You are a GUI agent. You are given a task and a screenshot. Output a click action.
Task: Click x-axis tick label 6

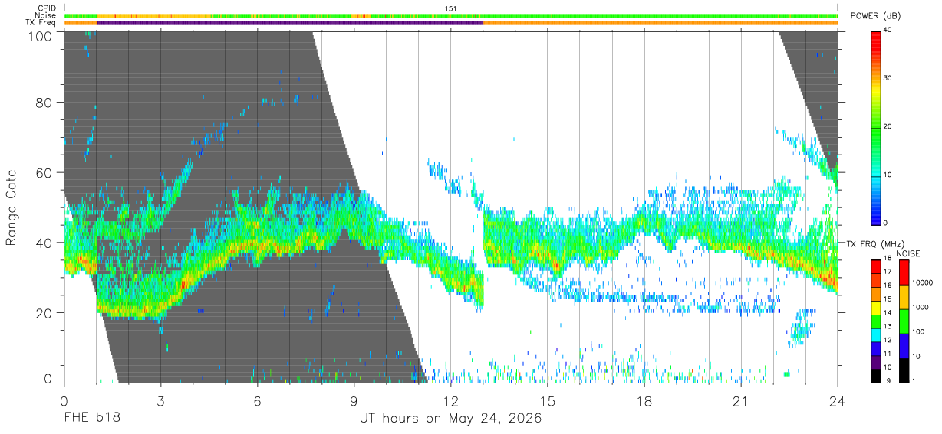(257, 401)
